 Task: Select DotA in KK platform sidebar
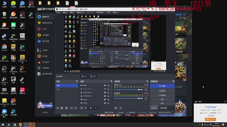point(45,29)
